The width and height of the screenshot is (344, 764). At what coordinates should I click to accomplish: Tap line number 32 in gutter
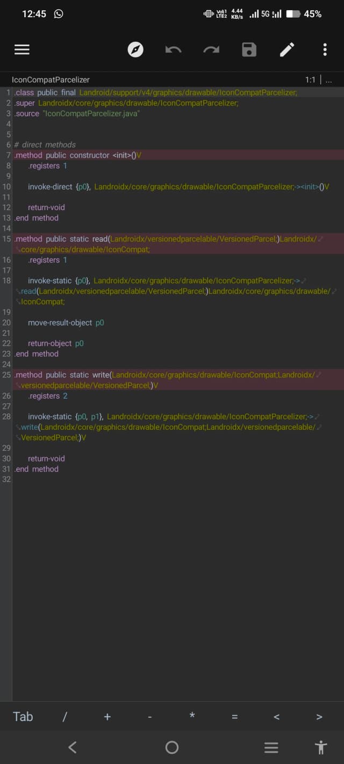coord(6,479)
